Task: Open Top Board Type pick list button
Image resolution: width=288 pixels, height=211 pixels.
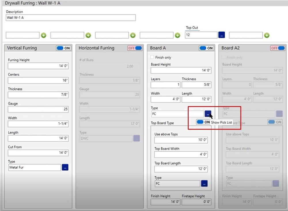Action: pyautogui.click(x=204, y=183)
